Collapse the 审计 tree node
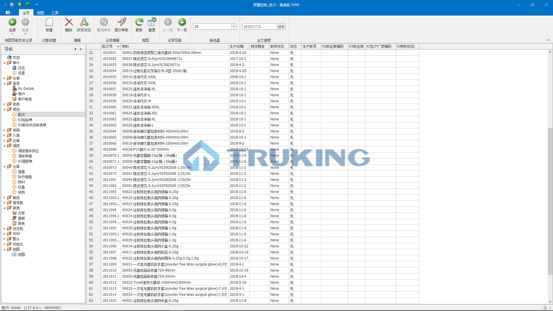Image resolution: width=553 pixels, height=311 pixels. click(x=4, y=63)
